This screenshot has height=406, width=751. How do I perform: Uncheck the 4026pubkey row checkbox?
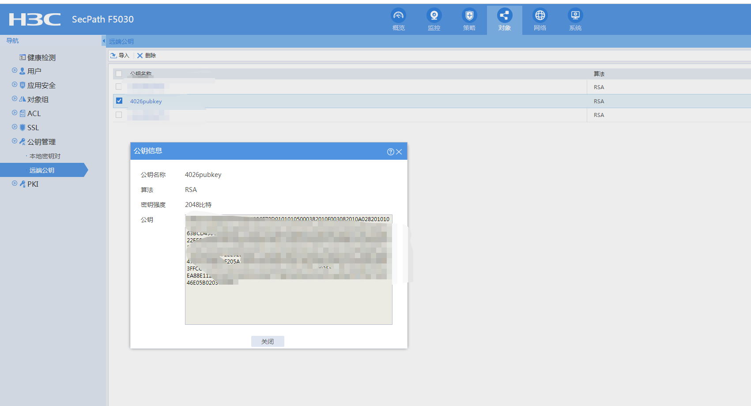point(119,101)
